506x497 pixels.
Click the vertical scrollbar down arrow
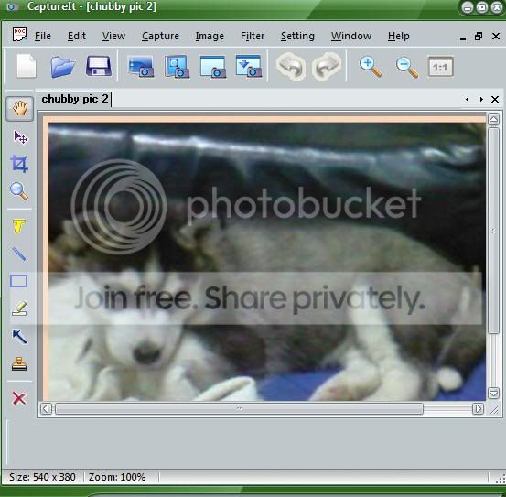(x=493, y=394)
